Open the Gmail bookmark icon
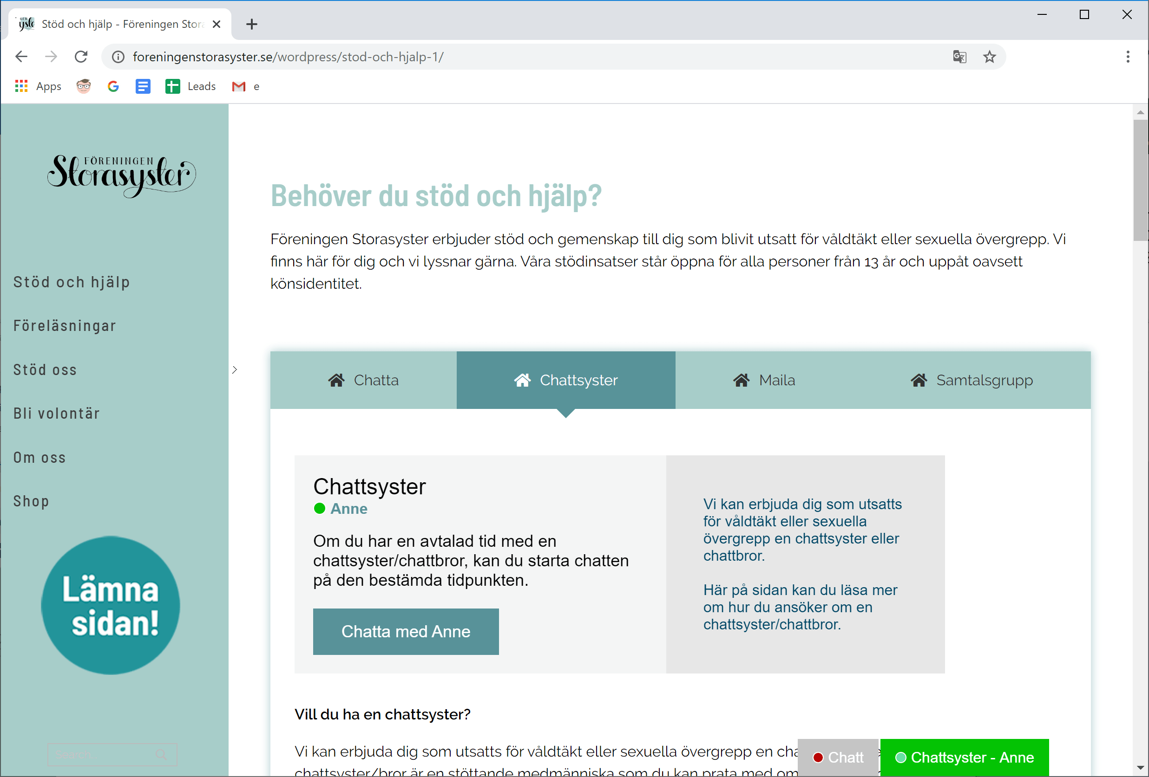This screenshot has height=777, width=1149. pyautogui.click(x=239, y=86)
